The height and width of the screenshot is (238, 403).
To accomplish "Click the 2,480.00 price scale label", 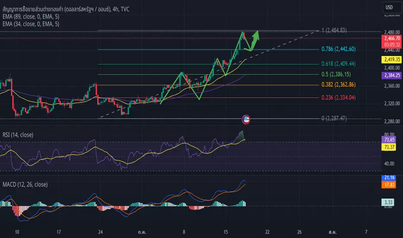I will tap(392, 32).
